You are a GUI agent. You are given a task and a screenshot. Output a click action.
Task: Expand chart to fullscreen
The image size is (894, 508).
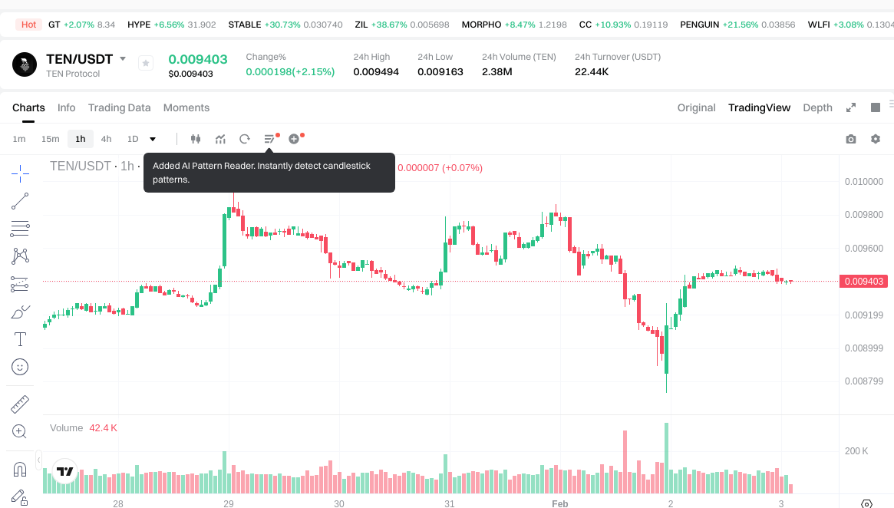850,107
